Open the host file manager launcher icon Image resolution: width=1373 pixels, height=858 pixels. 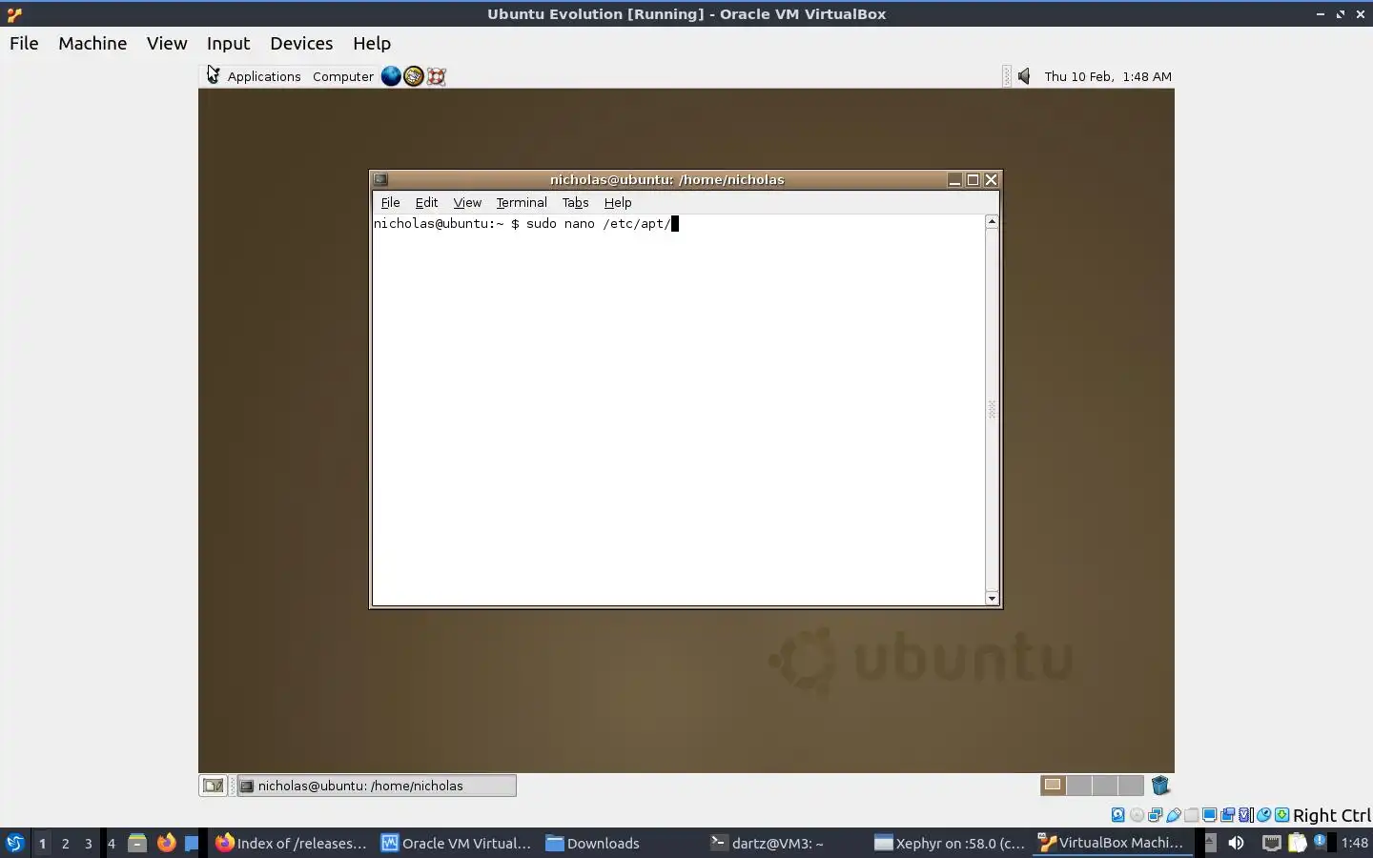(137, 843)
